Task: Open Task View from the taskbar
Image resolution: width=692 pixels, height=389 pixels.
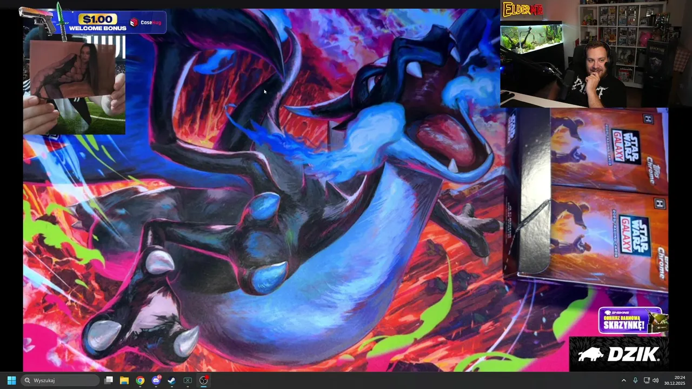Action: coord(109,380)
